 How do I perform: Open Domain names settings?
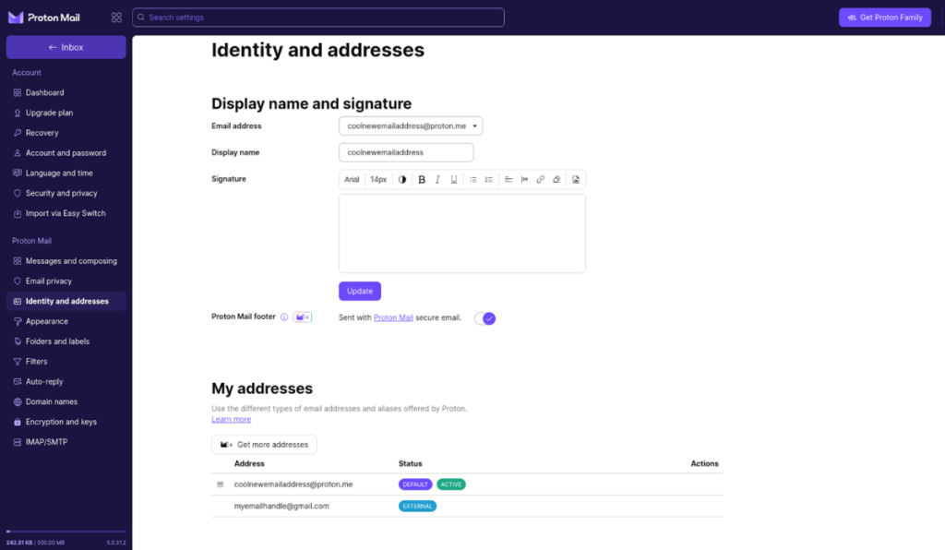(66, 401)
